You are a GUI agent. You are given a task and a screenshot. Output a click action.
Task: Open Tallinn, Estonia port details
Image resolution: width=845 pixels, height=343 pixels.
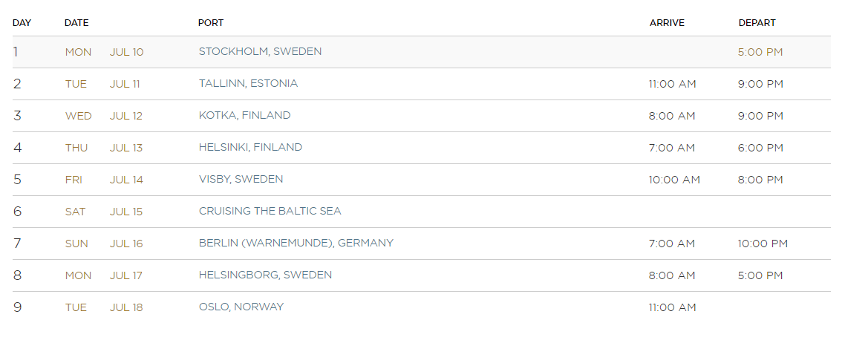coord(248,83)
